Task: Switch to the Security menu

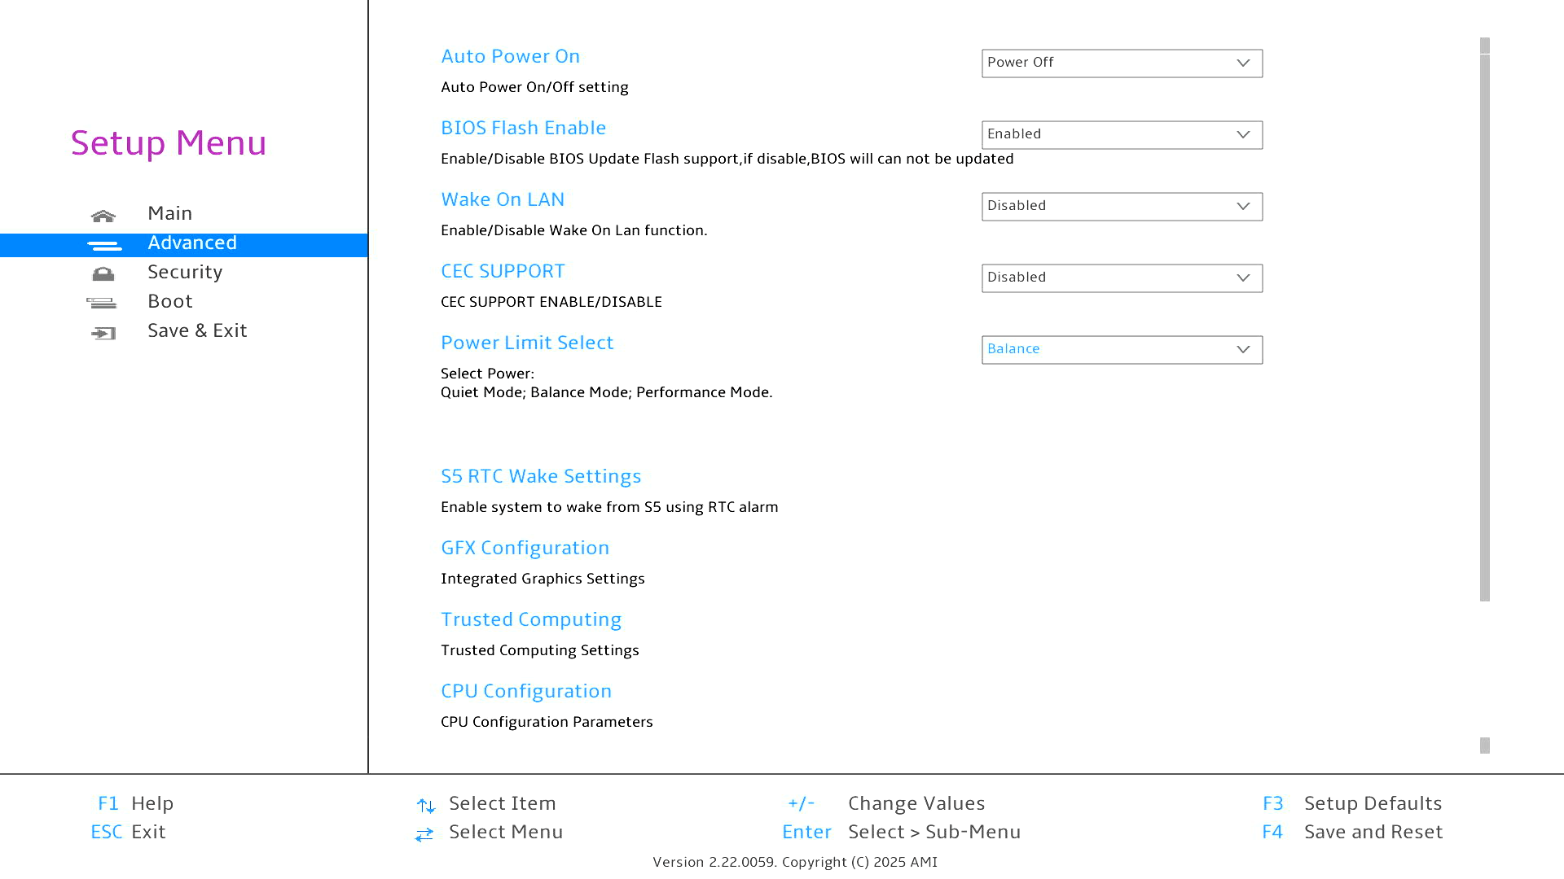Action: 185,273
